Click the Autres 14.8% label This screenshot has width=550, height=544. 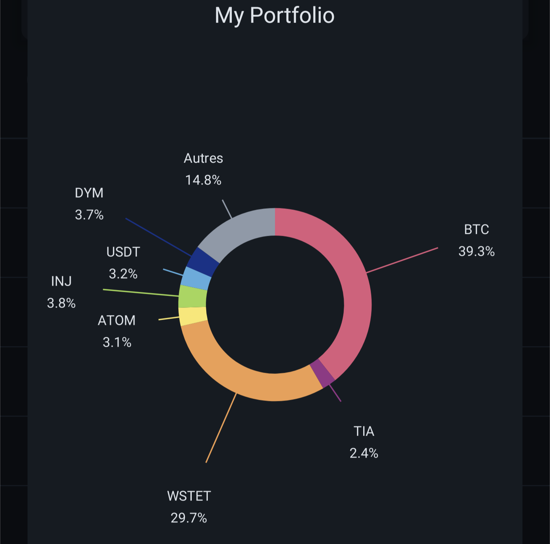pyautogui.click(x=203, y=169)
